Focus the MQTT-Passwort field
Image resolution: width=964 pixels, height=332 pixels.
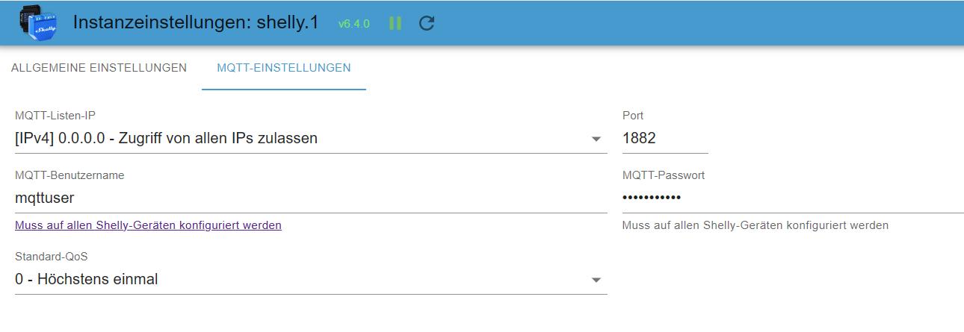point(793,198)
